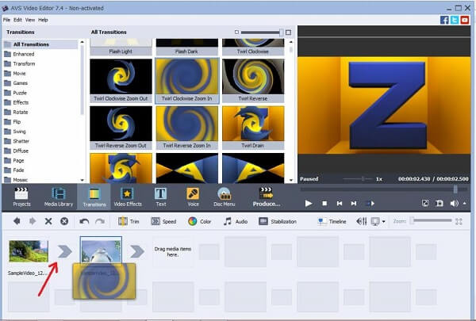Open the Color correction tool
This screenshot has width=476, height=321.
199,221
